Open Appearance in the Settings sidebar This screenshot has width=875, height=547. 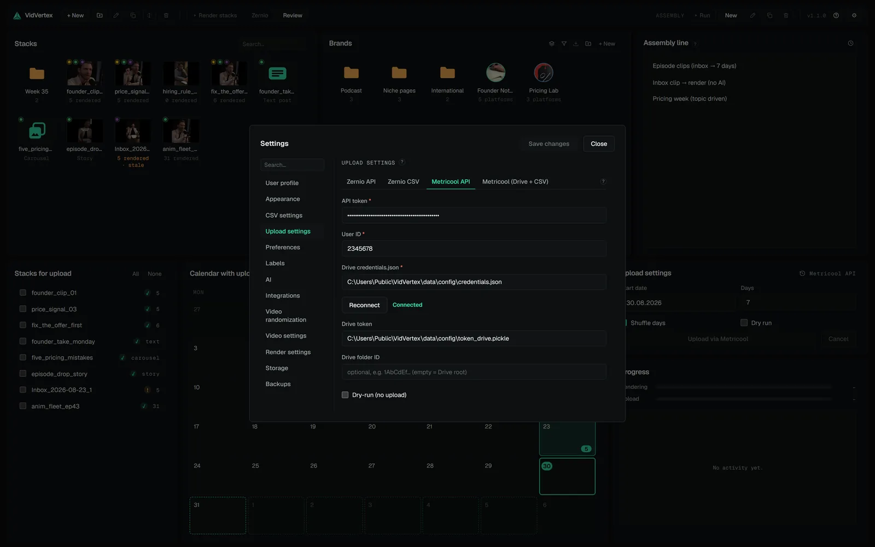(x=283, y=199)
